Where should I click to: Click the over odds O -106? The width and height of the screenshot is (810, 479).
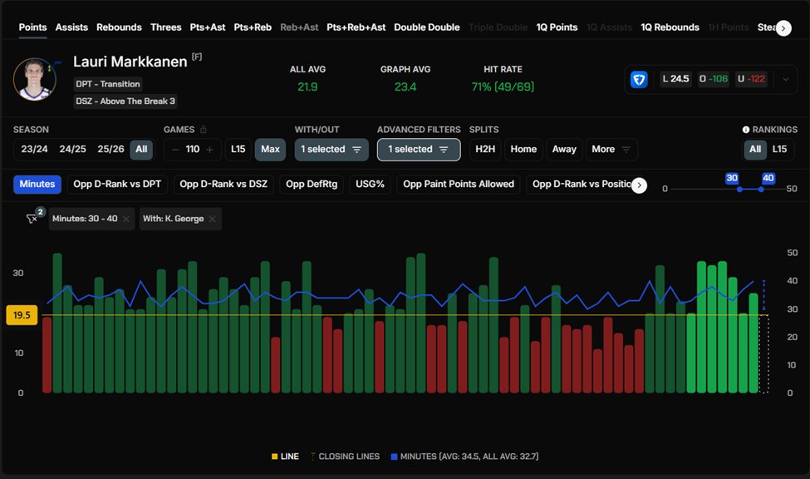pyautogui.click(x=714, y=79)
